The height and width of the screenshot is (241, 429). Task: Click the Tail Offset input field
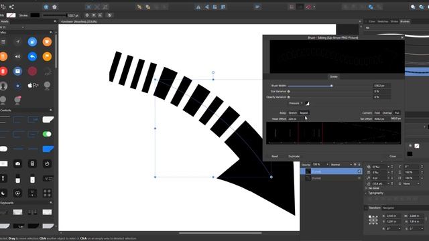pos(381,119)
